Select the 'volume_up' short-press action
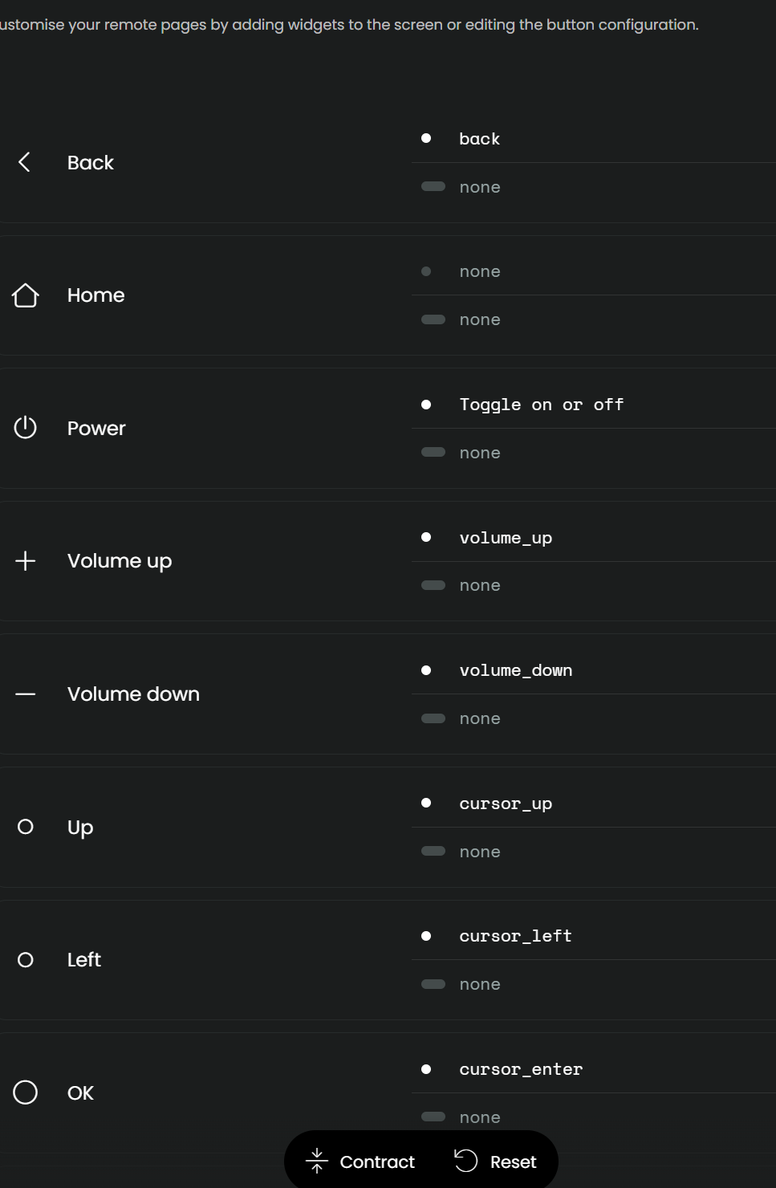776x1188 pixels. click(506, 538)
